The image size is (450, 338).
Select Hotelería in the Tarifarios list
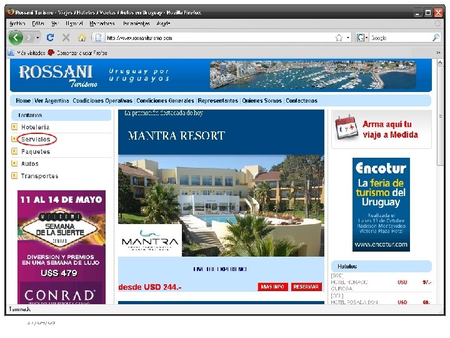click(x=35, y=127)
